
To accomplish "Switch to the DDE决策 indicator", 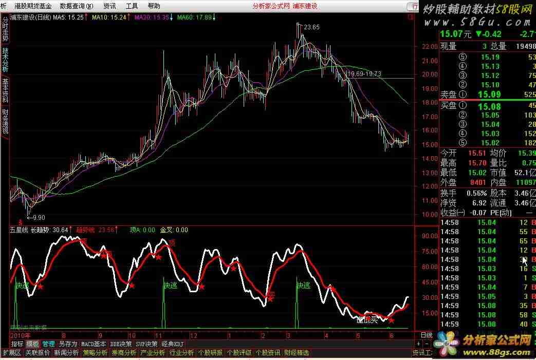I will (121, 344).
